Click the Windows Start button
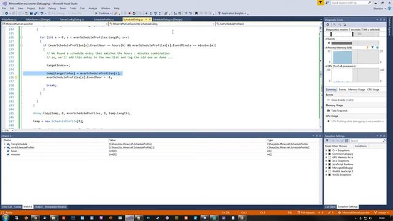Viewport: 393px width, 221px height. point(6,218)
